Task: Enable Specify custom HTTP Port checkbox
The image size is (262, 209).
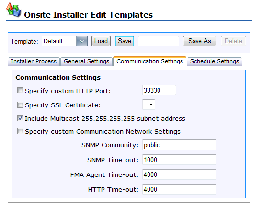Action: point(20,91)
